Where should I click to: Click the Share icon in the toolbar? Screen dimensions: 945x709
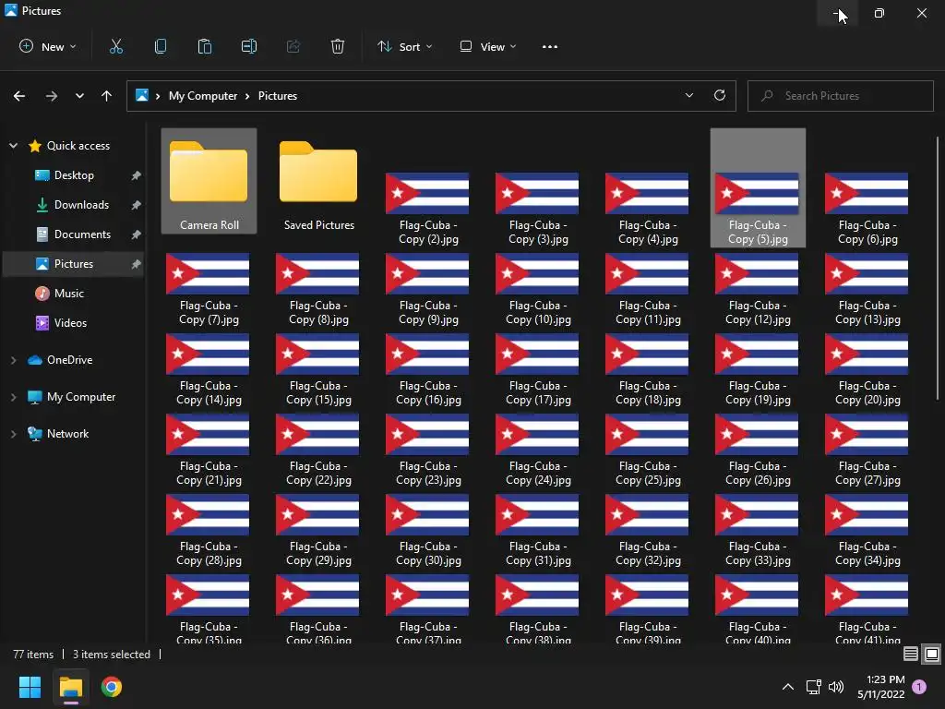coord(293,46)
